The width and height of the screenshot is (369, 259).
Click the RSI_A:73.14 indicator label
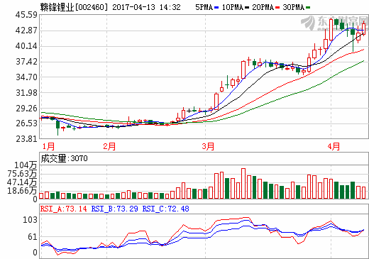pyautogui.click(x=63, y=209)
